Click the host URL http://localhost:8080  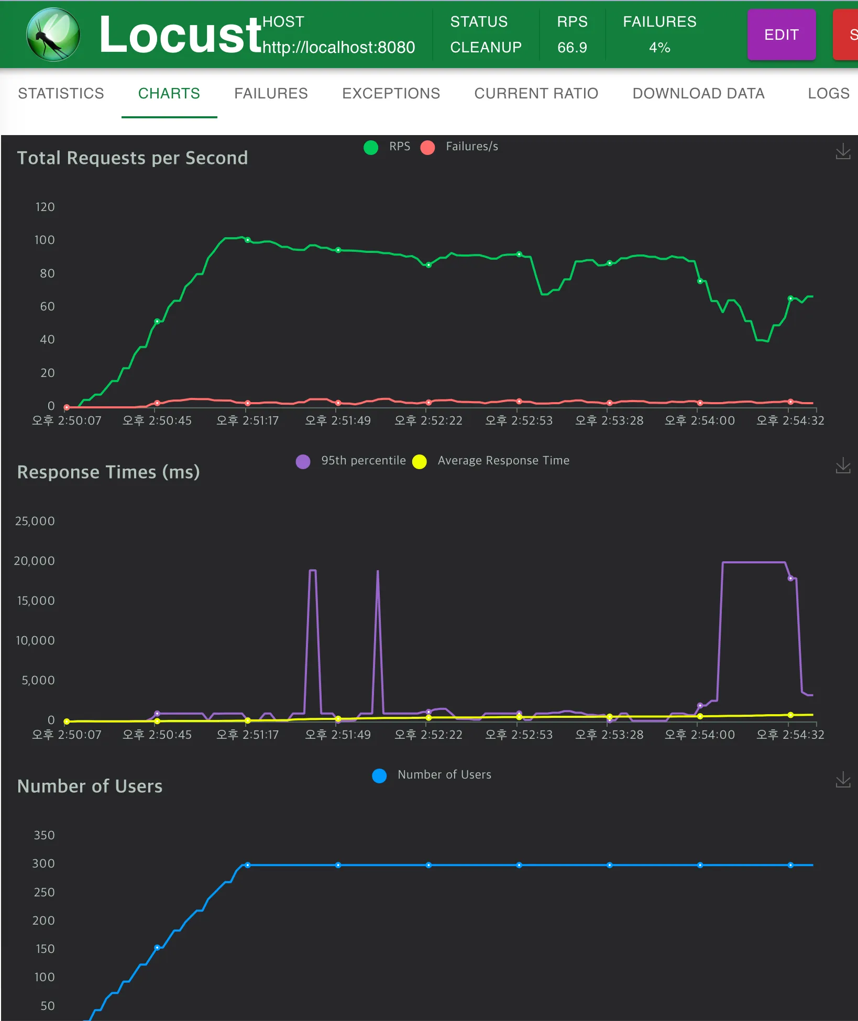pyautogui.click(x=338, y=48)
